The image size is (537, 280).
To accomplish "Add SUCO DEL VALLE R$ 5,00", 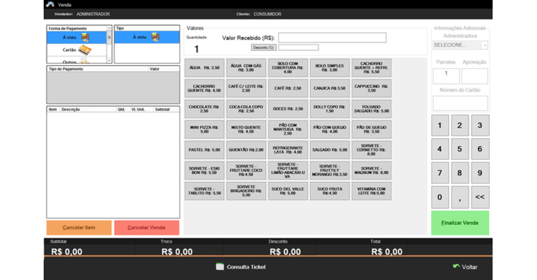I will (x=288, y=191).
